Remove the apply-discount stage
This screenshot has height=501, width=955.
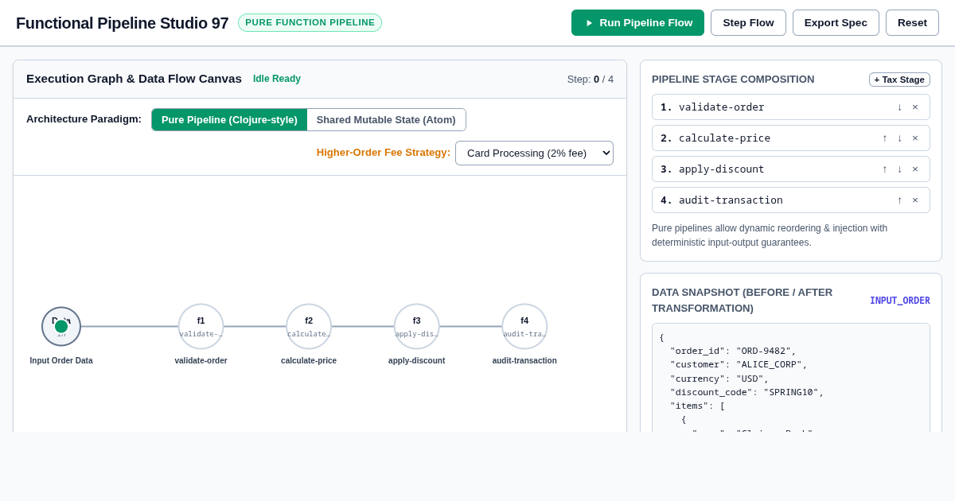[915, 169]
